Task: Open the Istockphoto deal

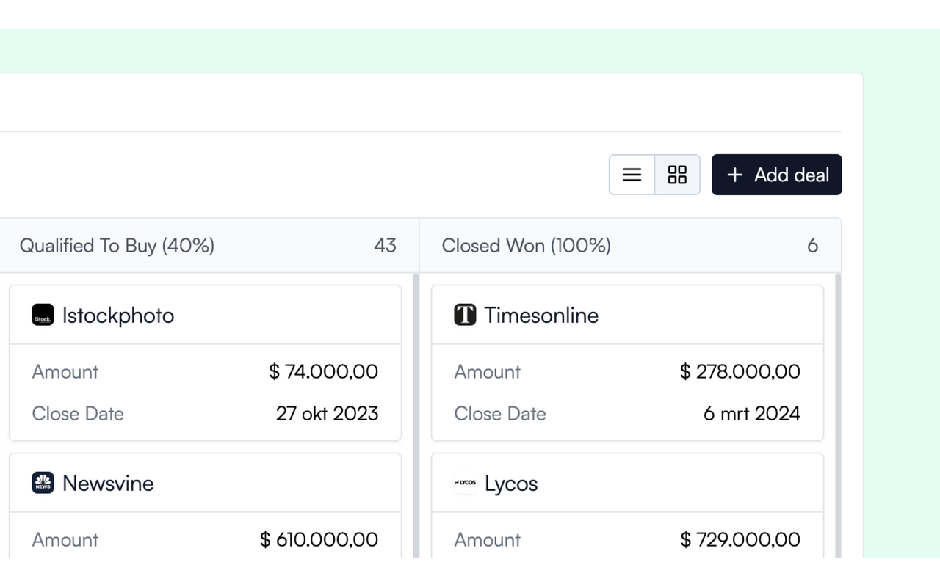Action: (118, 316)
